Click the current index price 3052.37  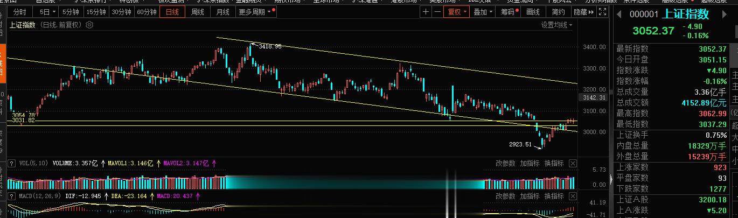pos(653,31)
